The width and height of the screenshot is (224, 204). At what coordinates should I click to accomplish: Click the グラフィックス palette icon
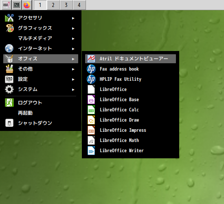10,28
